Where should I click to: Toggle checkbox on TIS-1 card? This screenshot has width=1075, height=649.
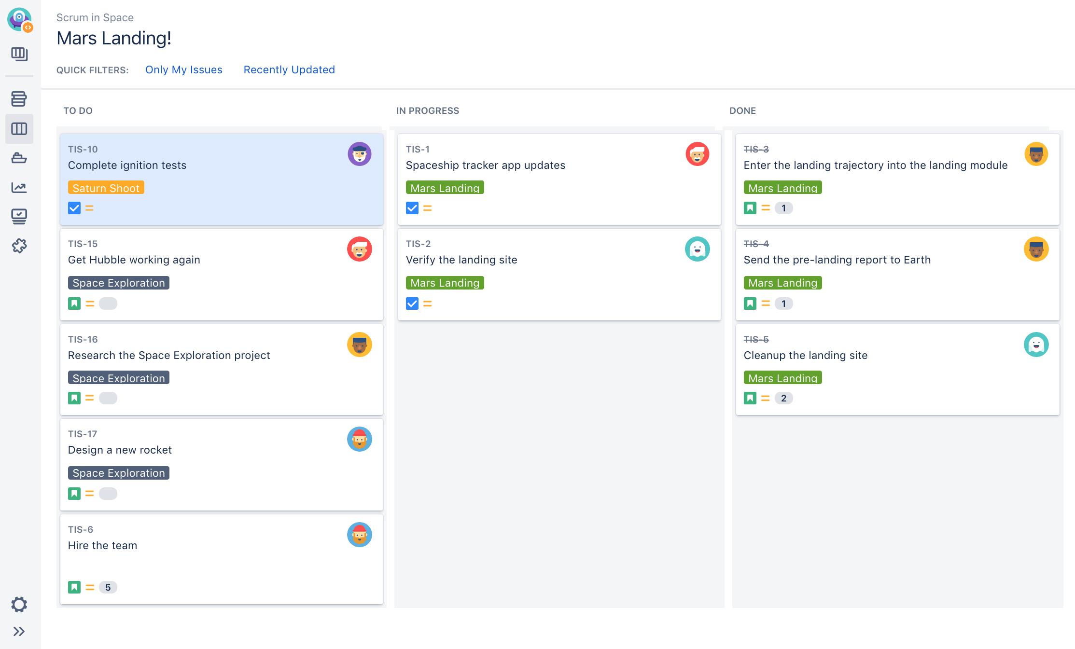pos(412,208)
